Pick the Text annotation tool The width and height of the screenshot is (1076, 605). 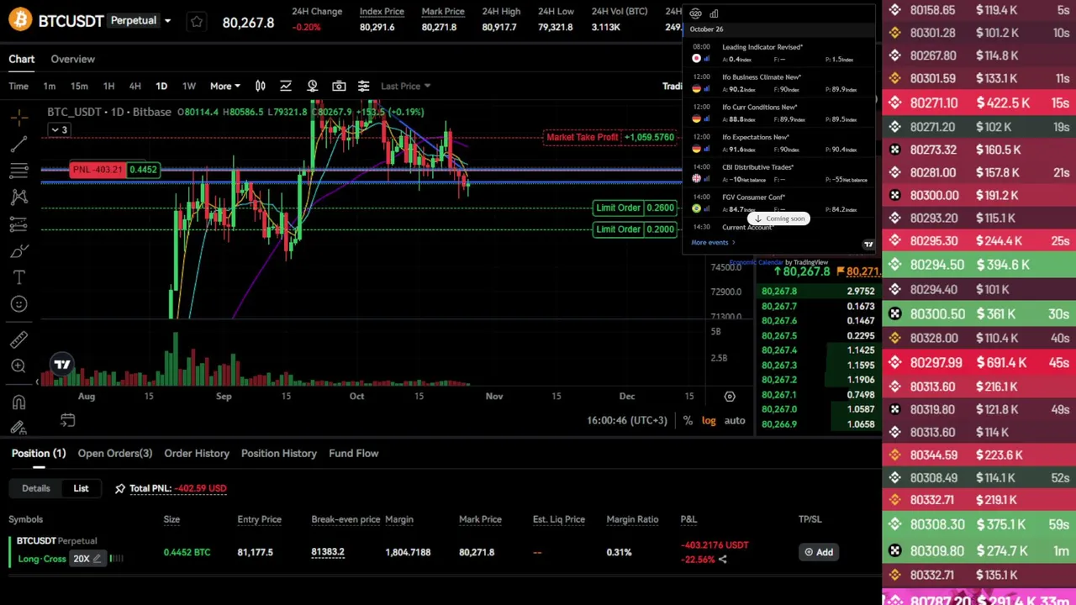pyautogui.click(x=19, y=277)
